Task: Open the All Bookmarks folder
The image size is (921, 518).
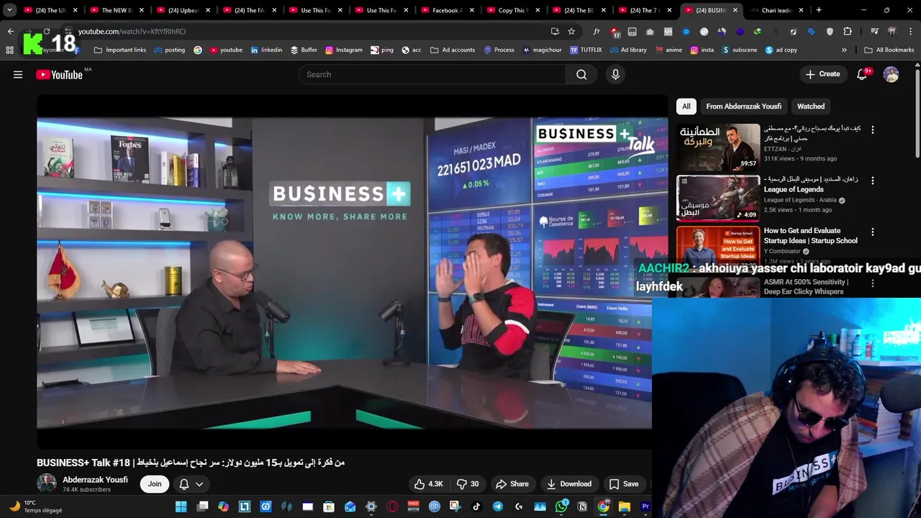Action: (889, 50)
